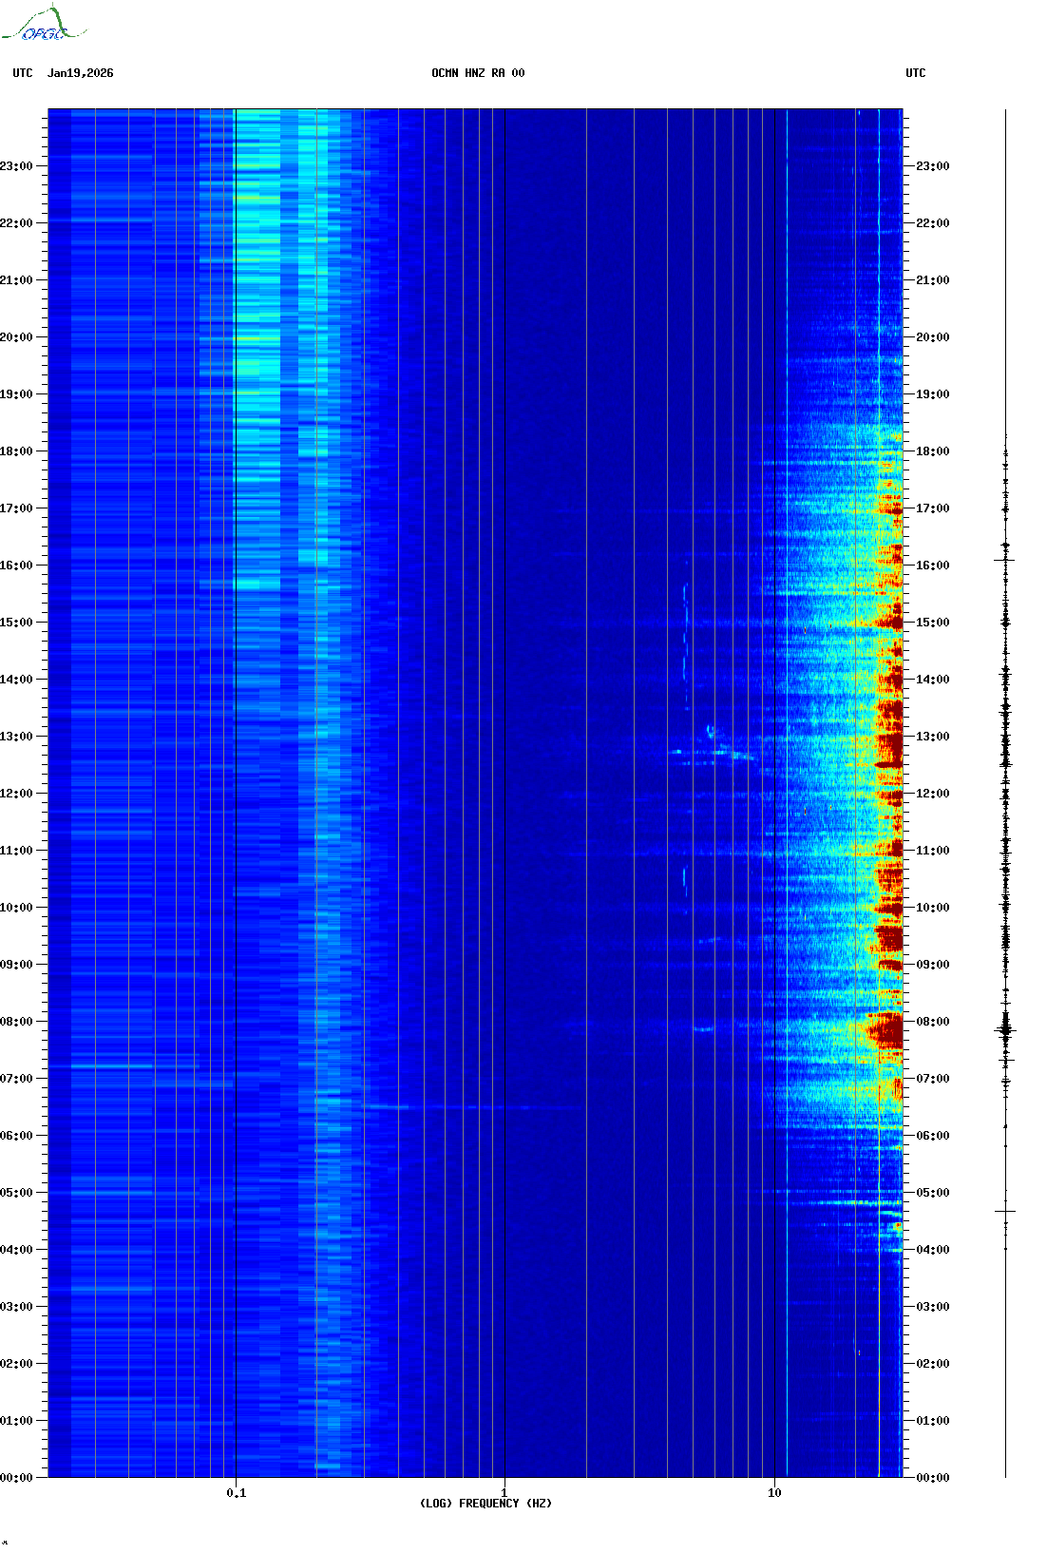Click the 08:00 label on right time axis

932,1022
